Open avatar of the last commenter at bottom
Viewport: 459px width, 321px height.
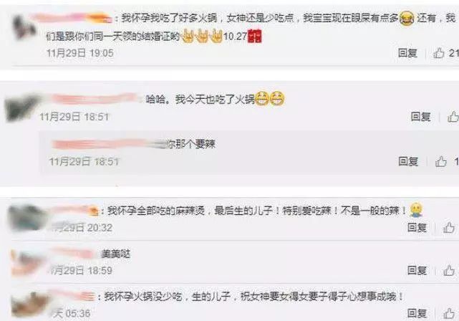click(x=29, y=305)
